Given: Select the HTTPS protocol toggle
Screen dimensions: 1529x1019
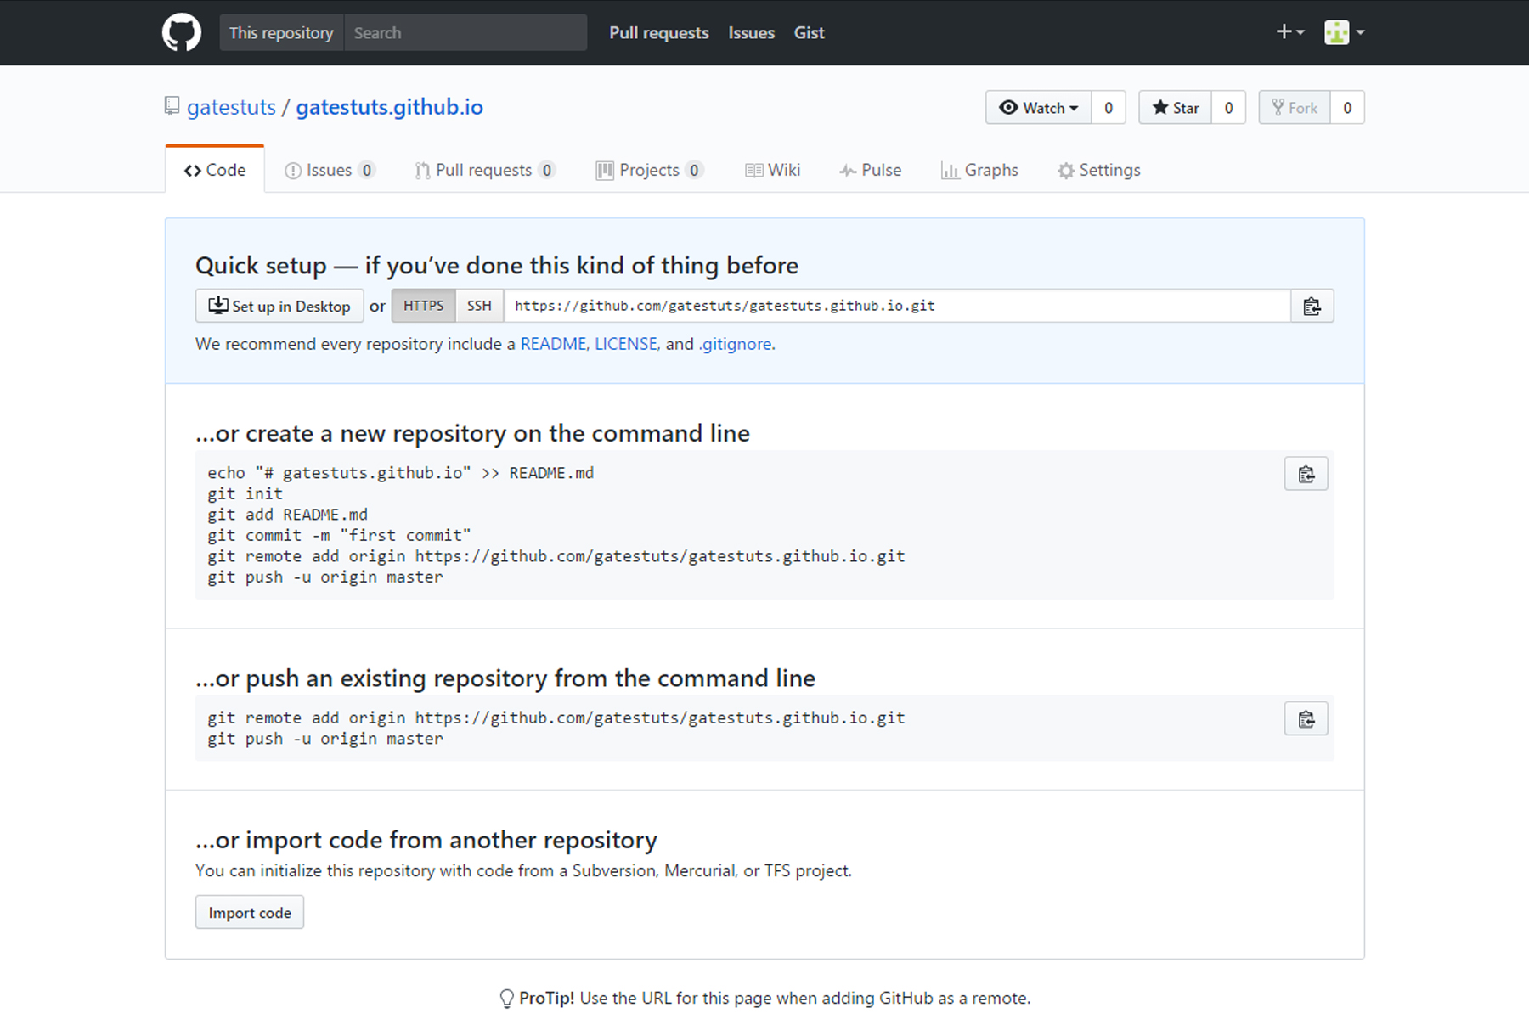Looking at the screenshot, I should (423, 306).
